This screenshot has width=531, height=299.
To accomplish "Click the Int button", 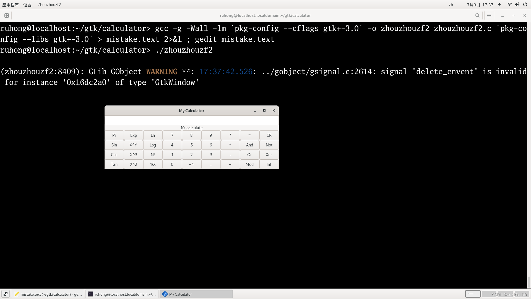I will [269, 164].
